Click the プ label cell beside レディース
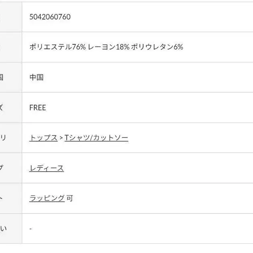Screen dimensions: 253x253 [x=8, y=168]
